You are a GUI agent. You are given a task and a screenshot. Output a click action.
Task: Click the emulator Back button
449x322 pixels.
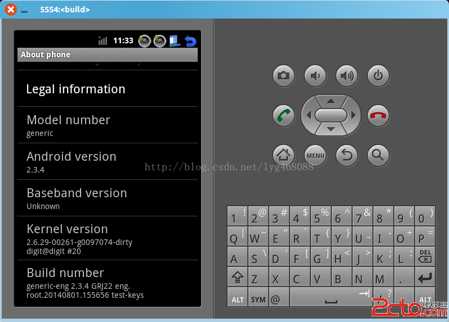click(x=347, y=156)
